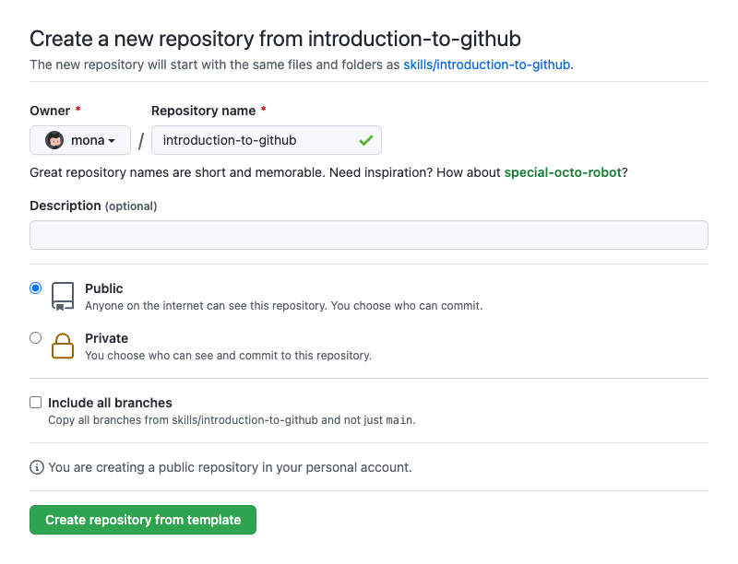Click the Include all branches label
738x564 pixels.
(x=110, y=403)
